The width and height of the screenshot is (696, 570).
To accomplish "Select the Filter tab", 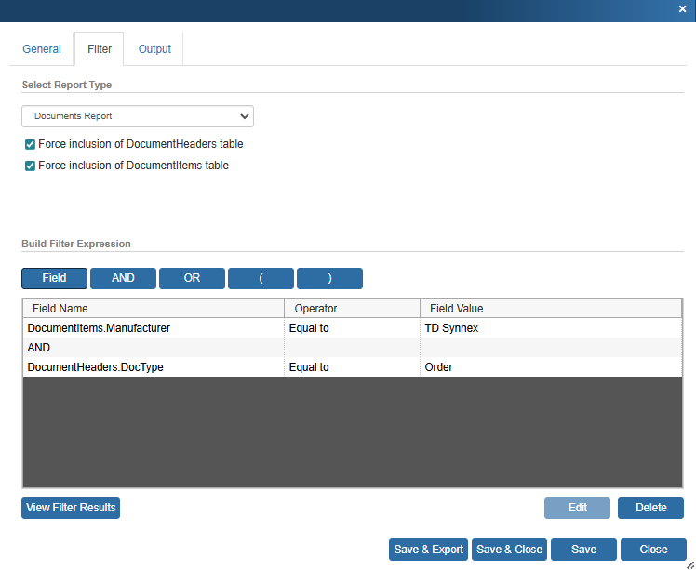I will coord(100,49).
